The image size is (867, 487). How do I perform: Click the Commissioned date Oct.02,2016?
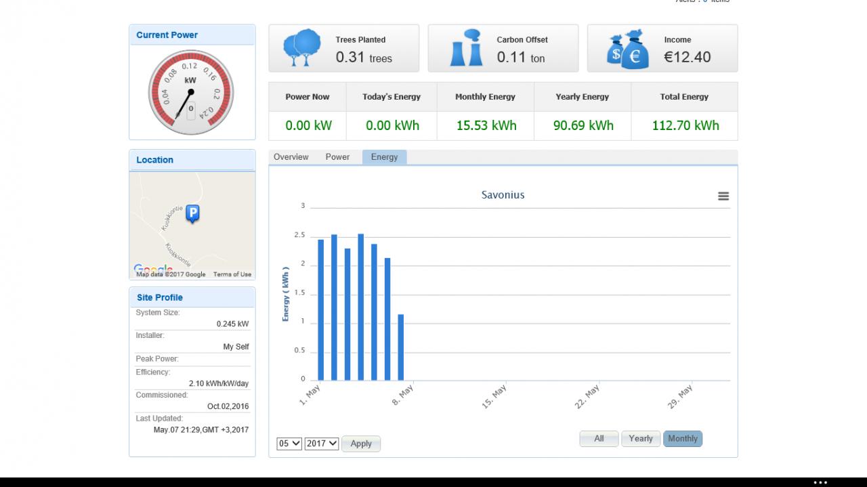coord(228,406)
